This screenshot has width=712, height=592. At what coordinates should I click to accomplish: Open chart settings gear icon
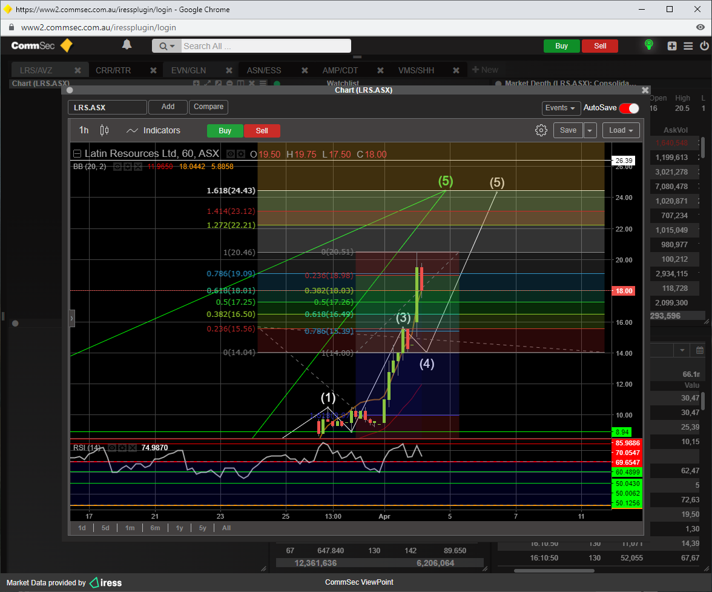(x=541, y=130)
